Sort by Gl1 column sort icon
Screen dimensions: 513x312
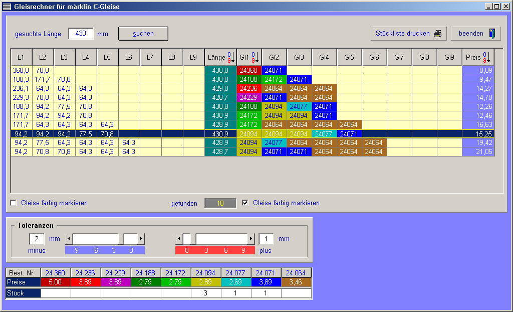(x=254, y=57)
